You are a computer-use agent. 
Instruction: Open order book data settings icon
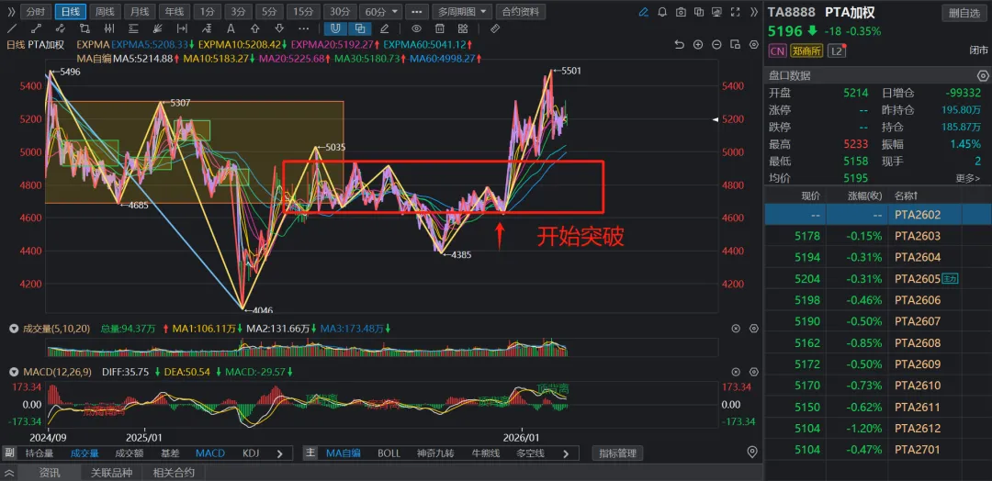pos(982,75)
